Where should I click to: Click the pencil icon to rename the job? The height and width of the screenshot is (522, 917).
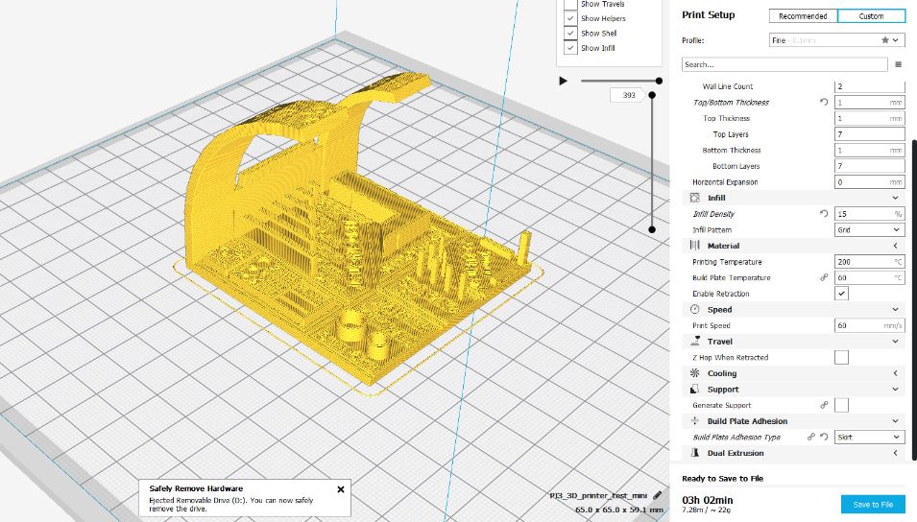point(658,495)
